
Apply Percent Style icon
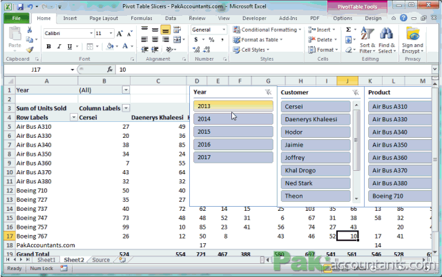click(x=211, y=40)
